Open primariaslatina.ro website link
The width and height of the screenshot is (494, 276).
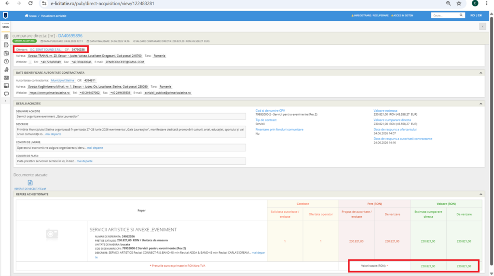point(50,93)
